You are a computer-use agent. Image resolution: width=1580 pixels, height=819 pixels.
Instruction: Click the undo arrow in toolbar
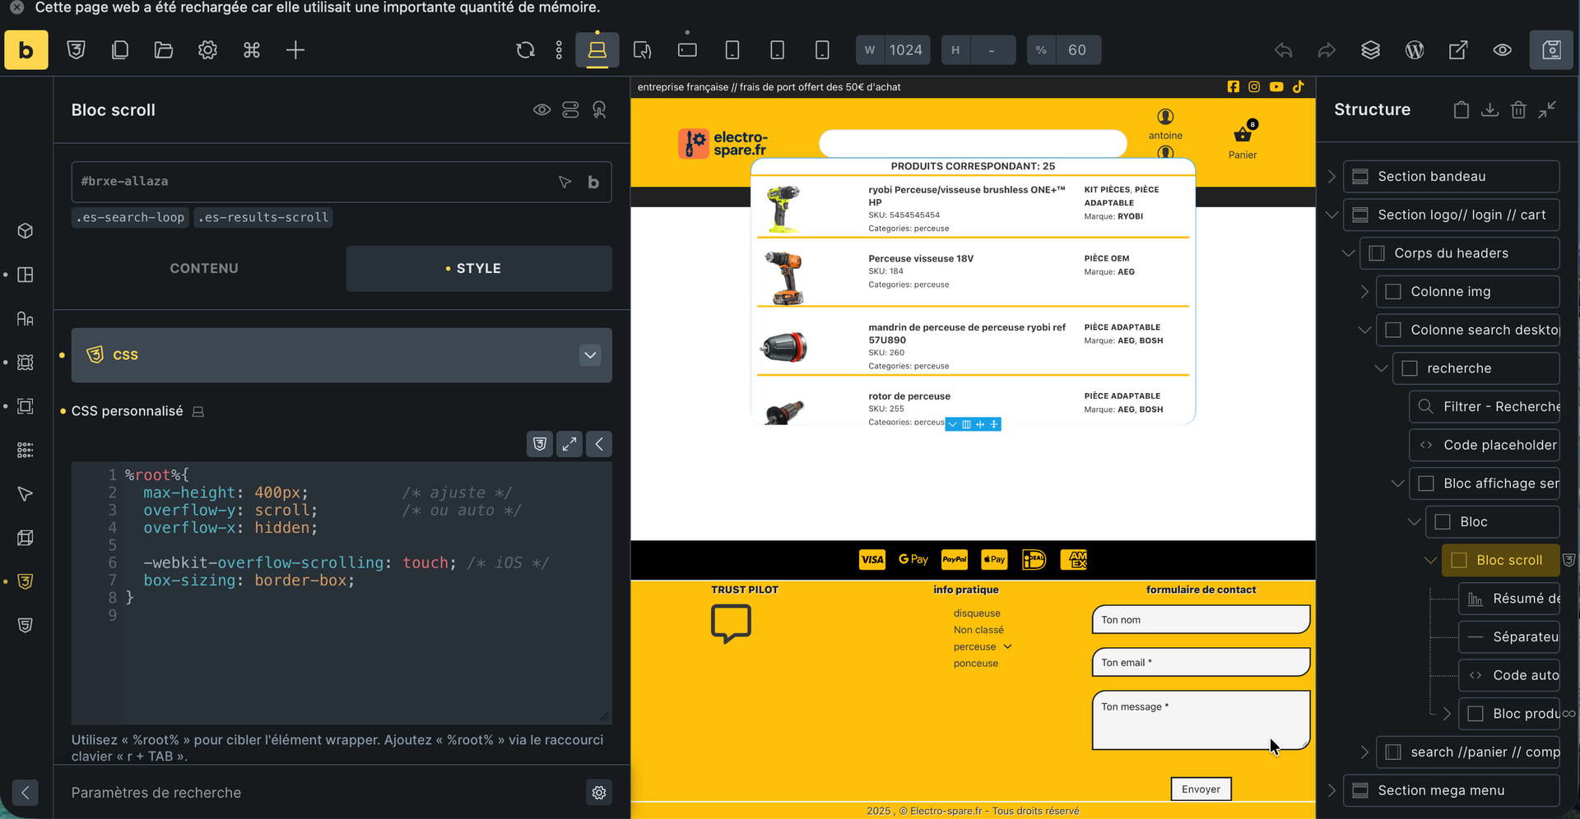1283,50
